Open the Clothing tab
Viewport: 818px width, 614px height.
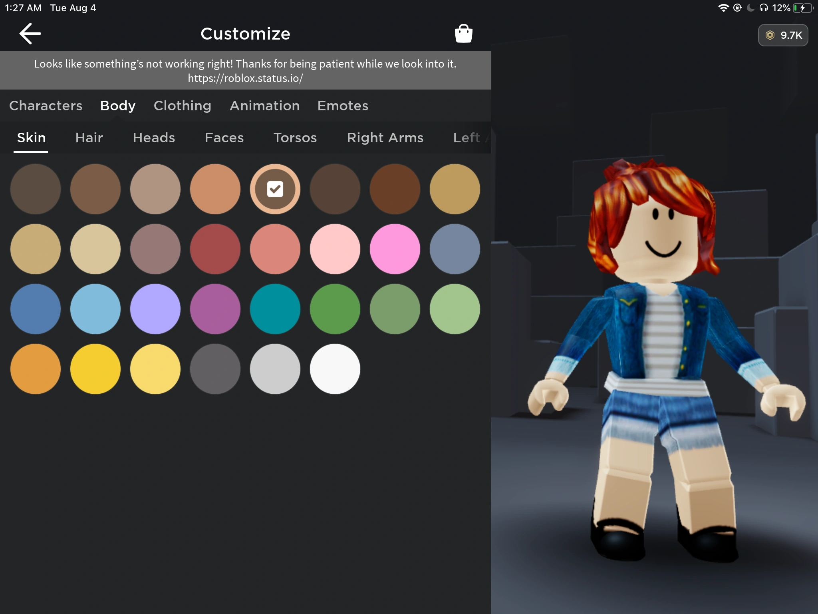[183, 106]
